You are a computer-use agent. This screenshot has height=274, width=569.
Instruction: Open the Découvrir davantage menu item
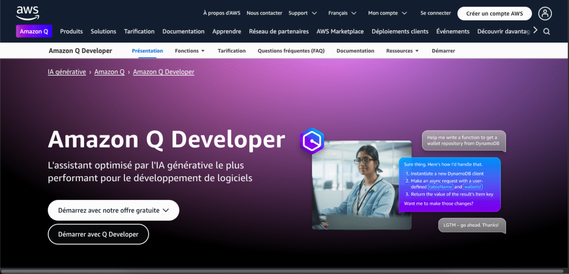pyautogui.click(x=503, y=32)
